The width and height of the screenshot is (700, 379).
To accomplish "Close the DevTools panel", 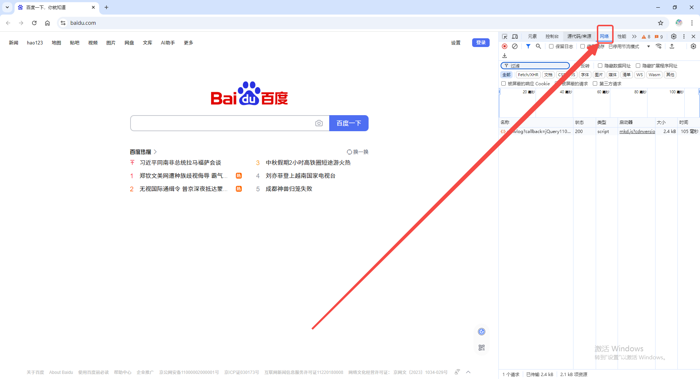I will pyautogui.click(x=693, y=36).
